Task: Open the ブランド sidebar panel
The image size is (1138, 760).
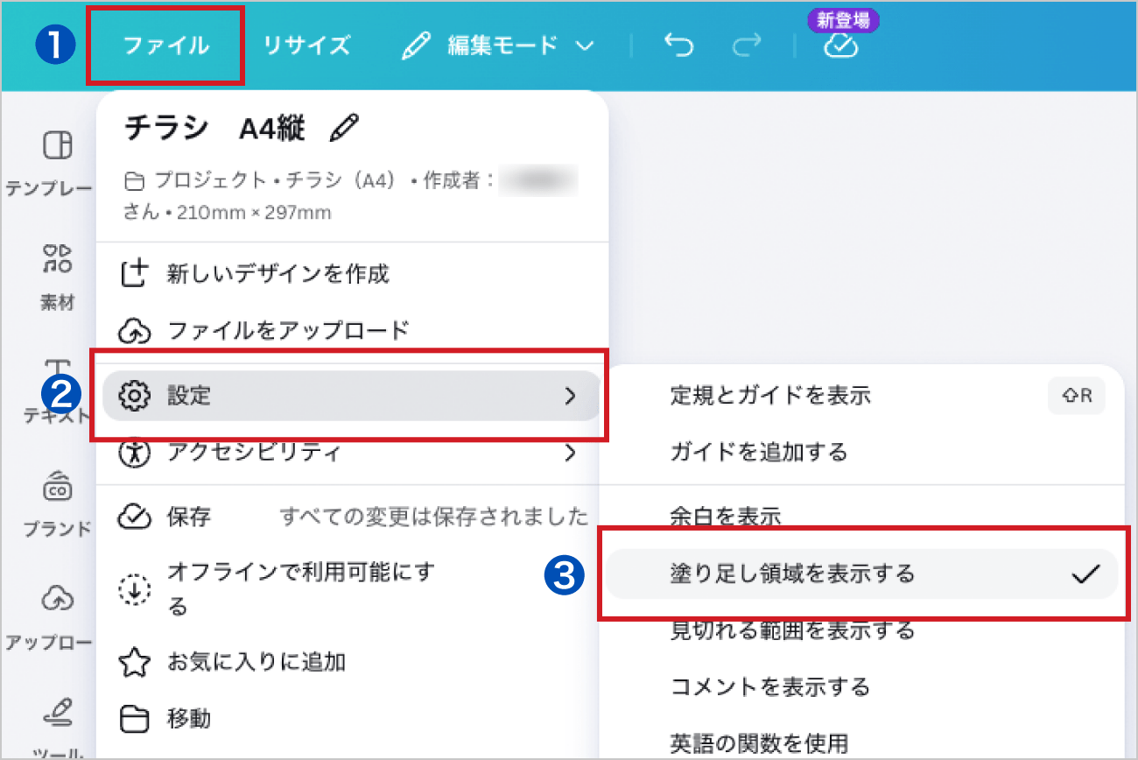Action: coord(57,505)
